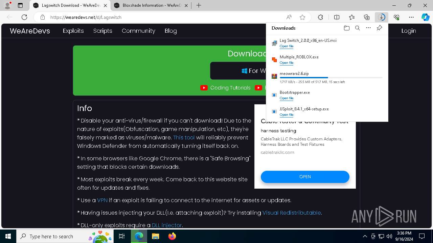Open the Blog menu
This screenshot has height=243, width=433.
171,31
